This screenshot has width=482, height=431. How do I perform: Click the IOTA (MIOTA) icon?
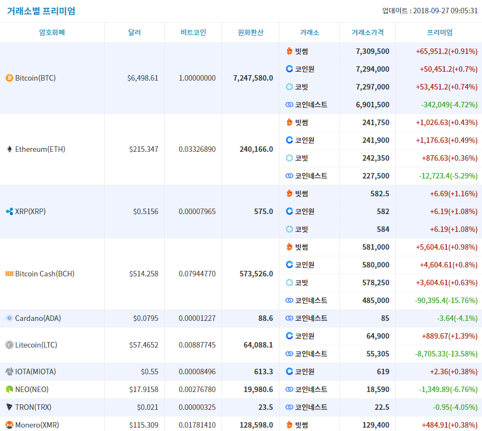point(9,371)
